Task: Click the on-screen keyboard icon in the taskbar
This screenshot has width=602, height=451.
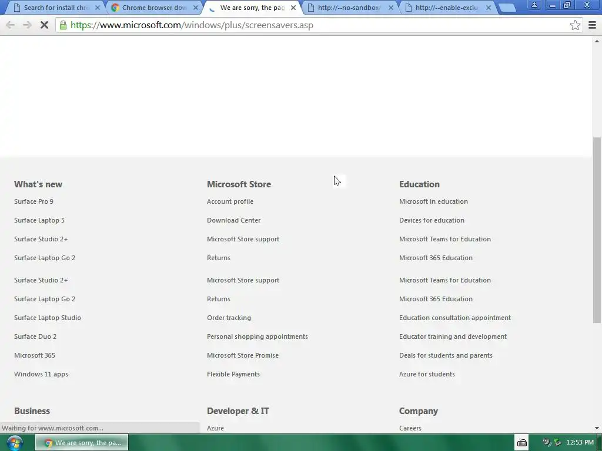Action: (x=522, y=443)
